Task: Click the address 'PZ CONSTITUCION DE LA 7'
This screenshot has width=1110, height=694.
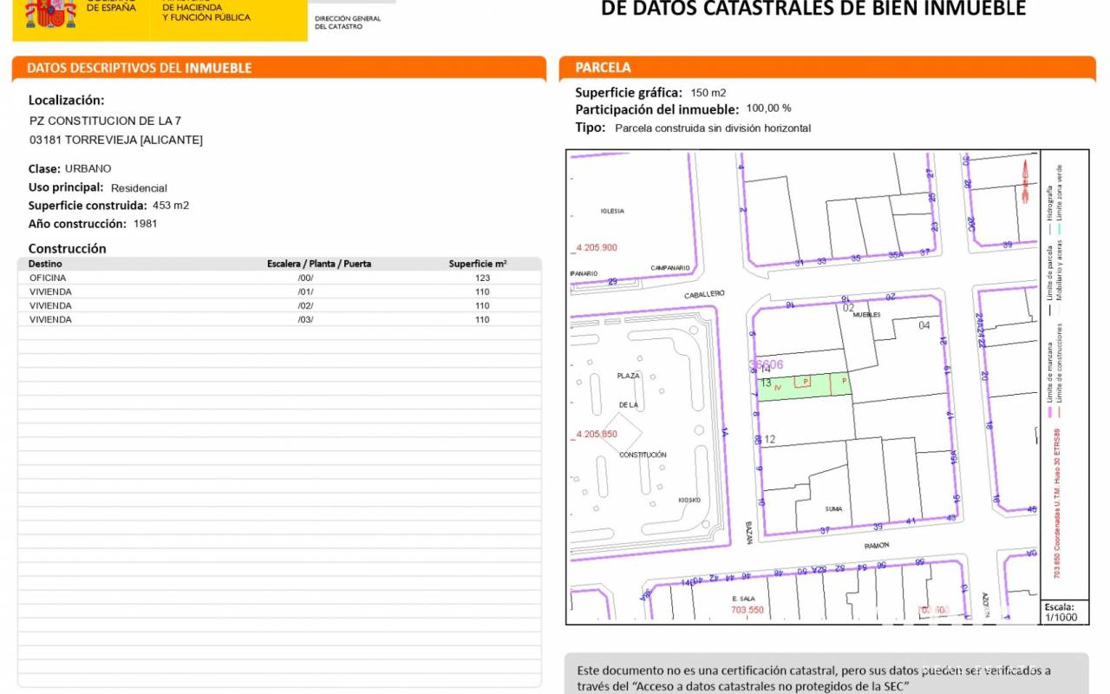Action: [105, 121]
